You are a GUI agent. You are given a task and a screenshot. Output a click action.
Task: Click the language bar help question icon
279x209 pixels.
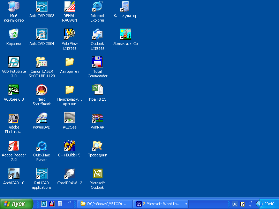[242, 204]
